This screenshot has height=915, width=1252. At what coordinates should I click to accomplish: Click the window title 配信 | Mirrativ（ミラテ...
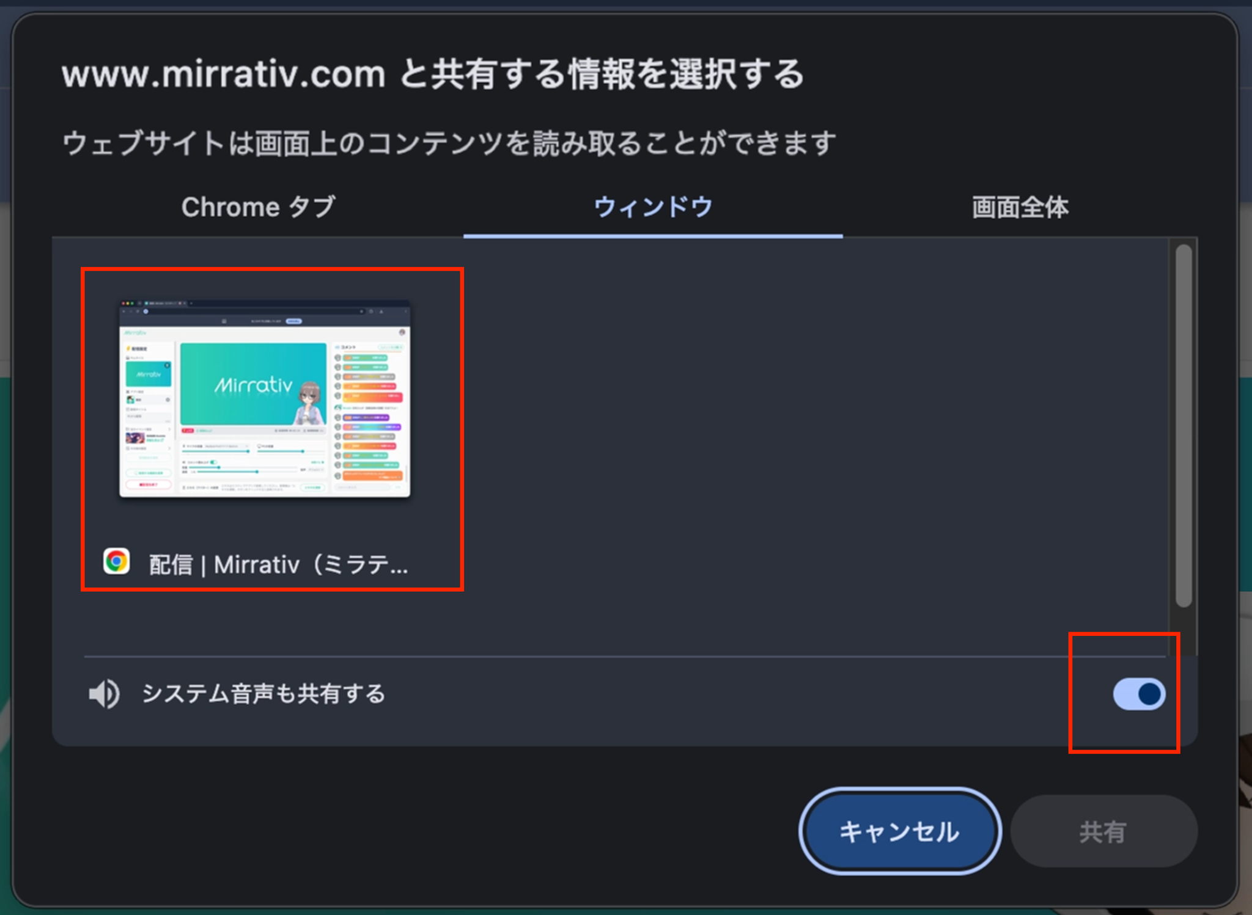point(279,564)
